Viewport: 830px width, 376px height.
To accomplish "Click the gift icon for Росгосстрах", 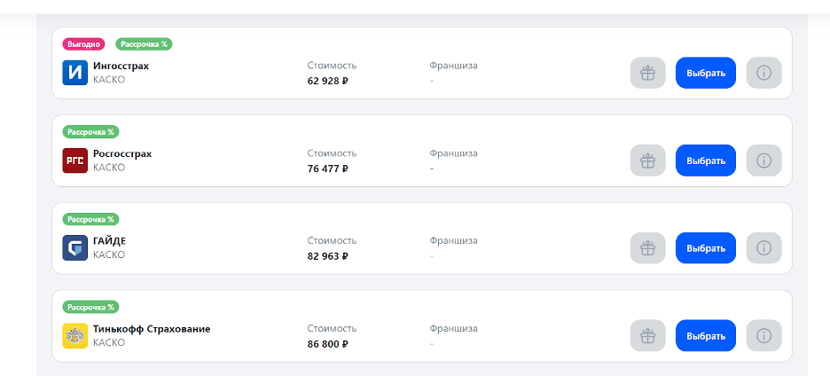I will click(x=647, y=161).
